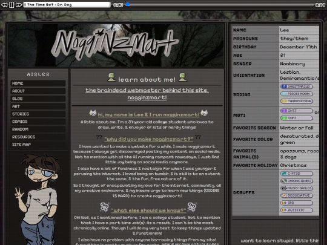Pause the music player
Viewport: 327px width, 245px height.
12,5
